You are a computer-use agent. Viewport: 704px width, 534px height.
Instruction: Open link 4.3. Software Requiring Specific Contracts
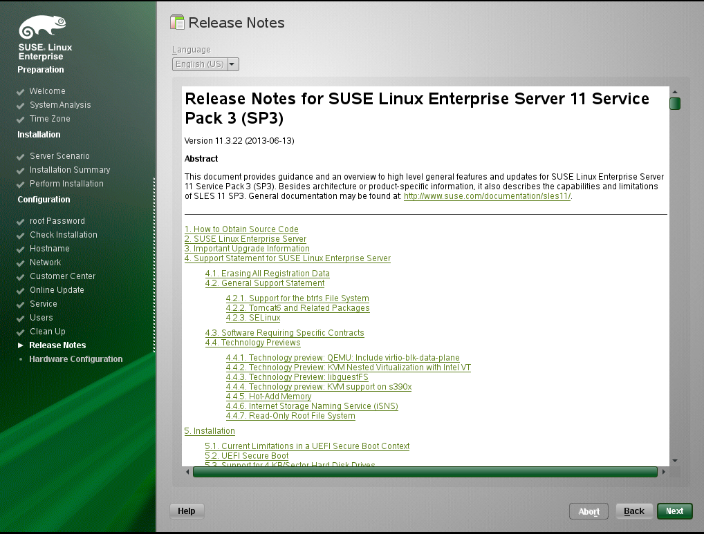pos(285,333)
